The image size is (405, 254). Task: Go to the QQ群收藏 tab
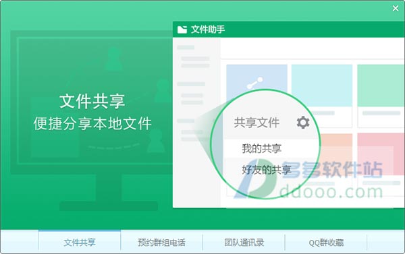[x=326, y=242]
